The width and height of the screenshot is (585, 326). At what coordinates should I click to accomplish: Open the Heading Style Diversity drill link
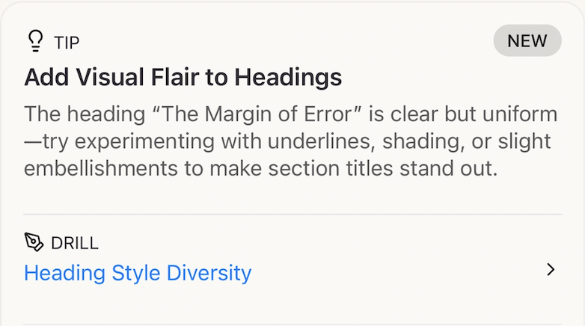pos(138,273)
